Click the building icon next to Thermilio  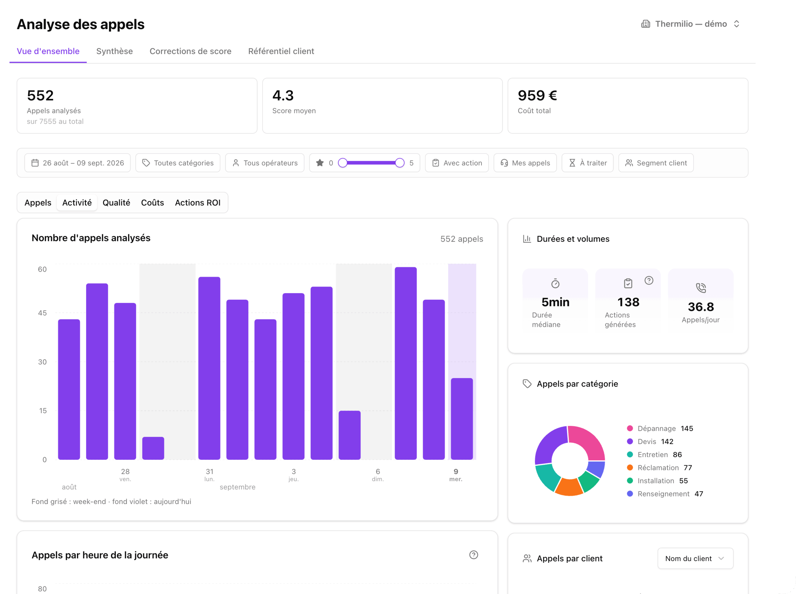(x=645, y=24)
